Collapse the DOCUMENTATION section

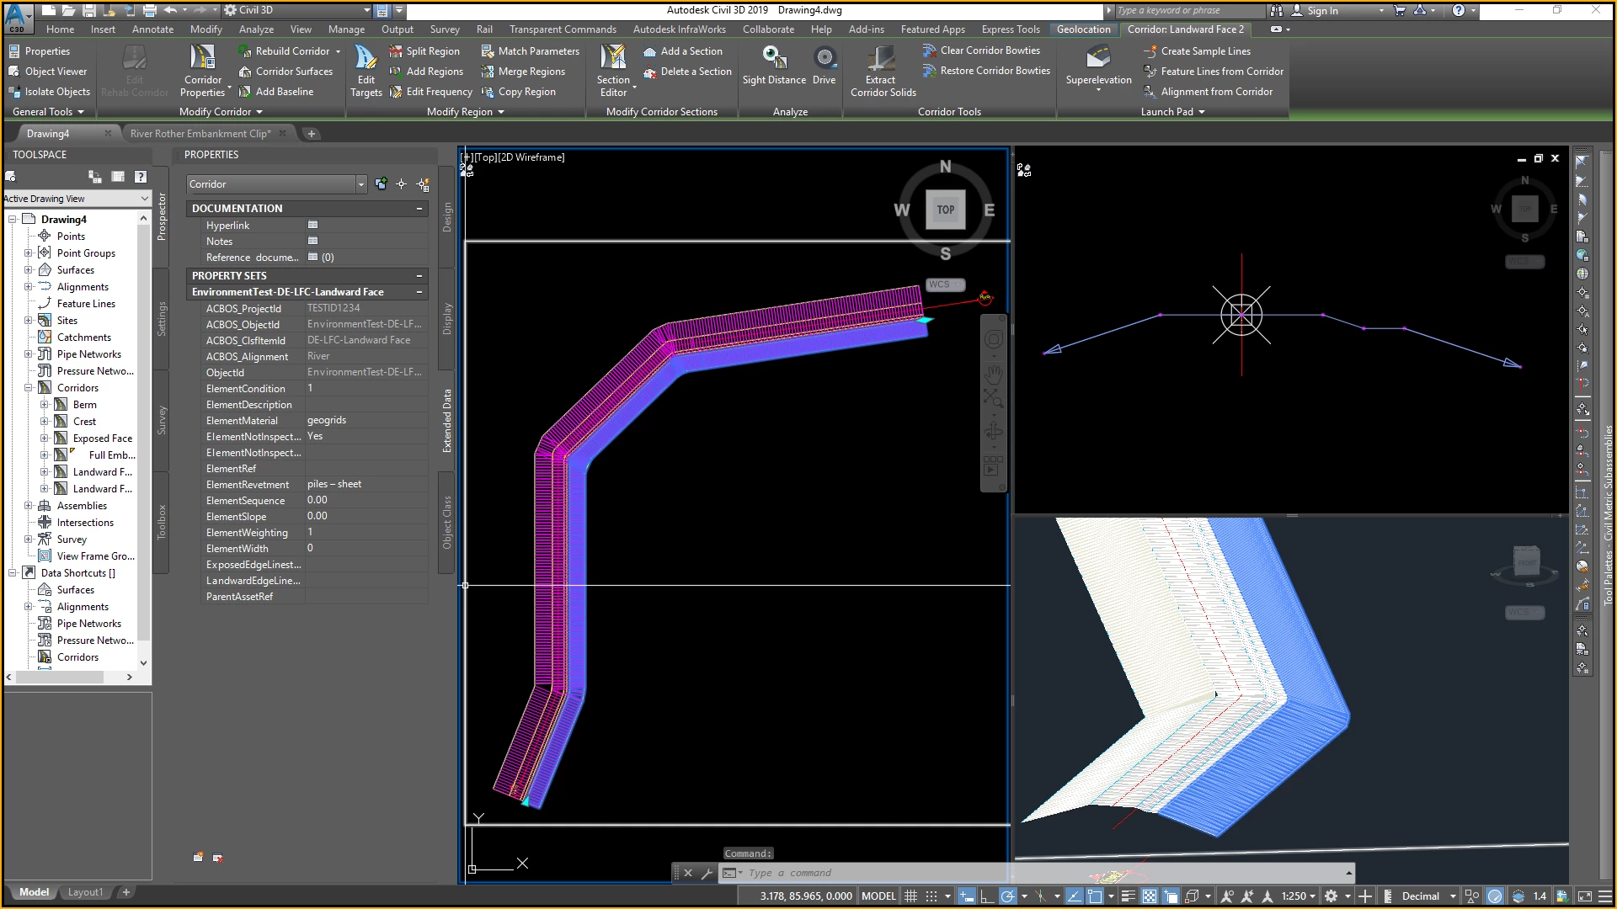coord(419,209)
